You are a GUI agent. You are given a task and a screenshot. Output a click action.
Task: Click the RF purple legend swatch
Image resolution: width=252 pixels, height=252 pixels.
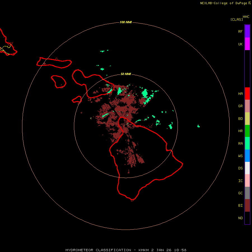[247, 31]
